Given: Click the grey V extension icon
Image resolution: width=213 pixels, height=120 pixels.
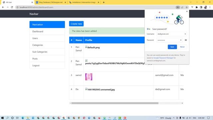Looking at the screenshot, I should (192, 7).
